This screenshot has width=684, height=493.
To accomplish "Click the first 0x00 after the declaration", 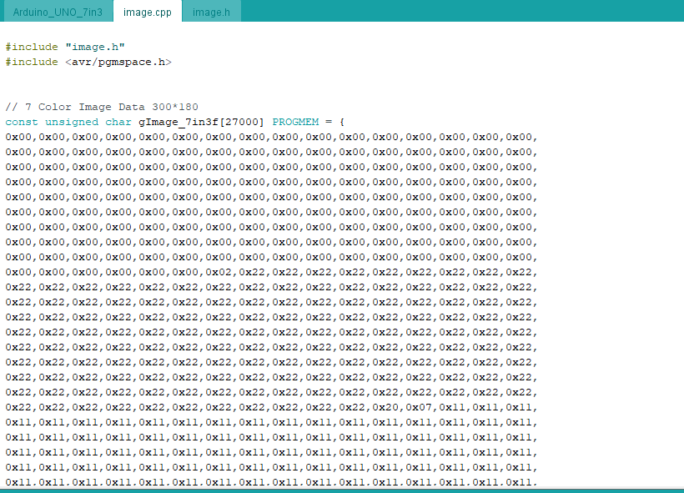I will click(x=18, y=137).
